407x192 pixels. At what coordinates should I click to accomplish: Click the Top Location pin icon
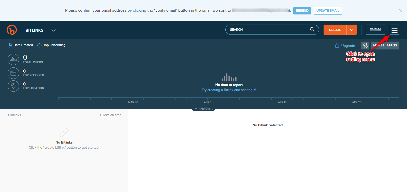(13, 86)
